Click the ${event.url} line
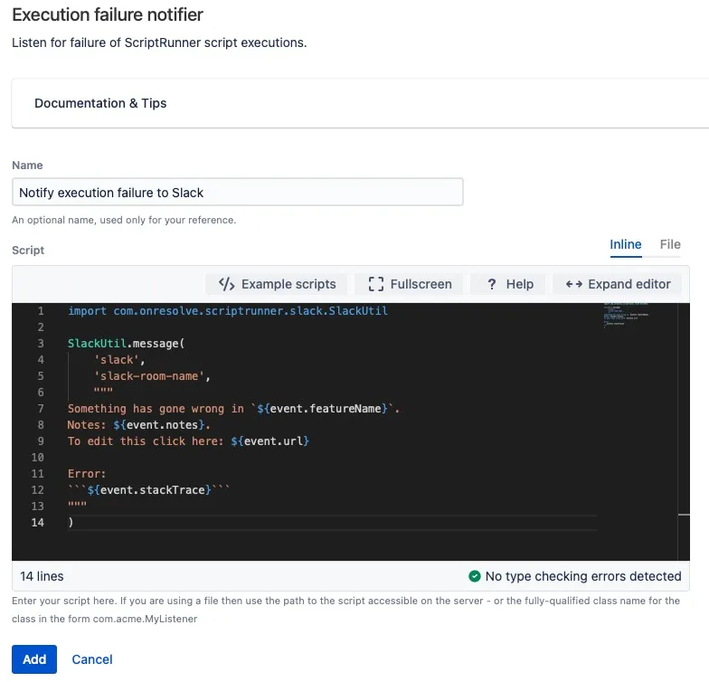The image size is (709, 682). point(188,441)
